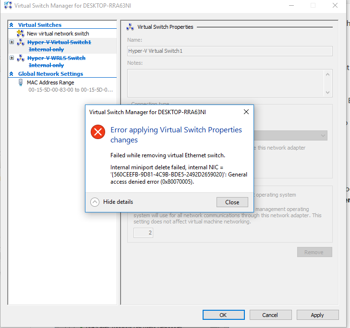Viewport: 350px width, 328px height.
Task: Minimize the Virtual Switch Manager window
Action: [291, 5]
